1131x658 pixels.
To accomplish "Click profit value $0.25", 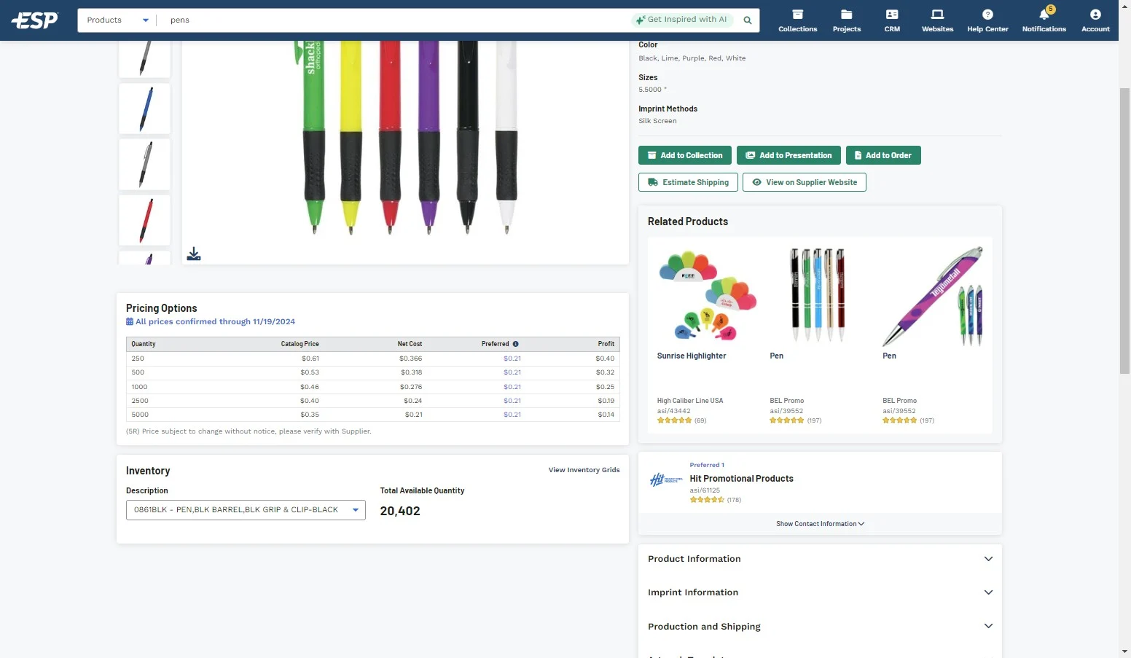I will coord(605,387).
